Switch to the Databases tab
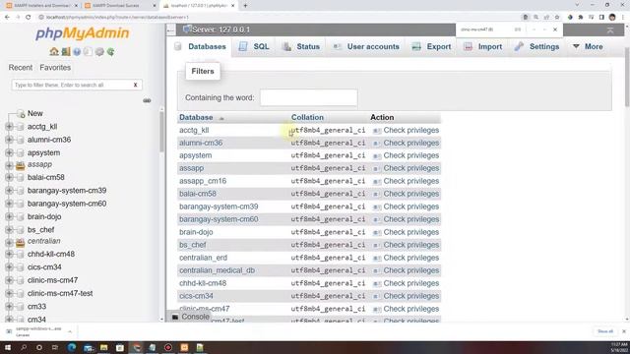Image resolution: width=630 pixels, height=354 pixels. pos(201,46)
